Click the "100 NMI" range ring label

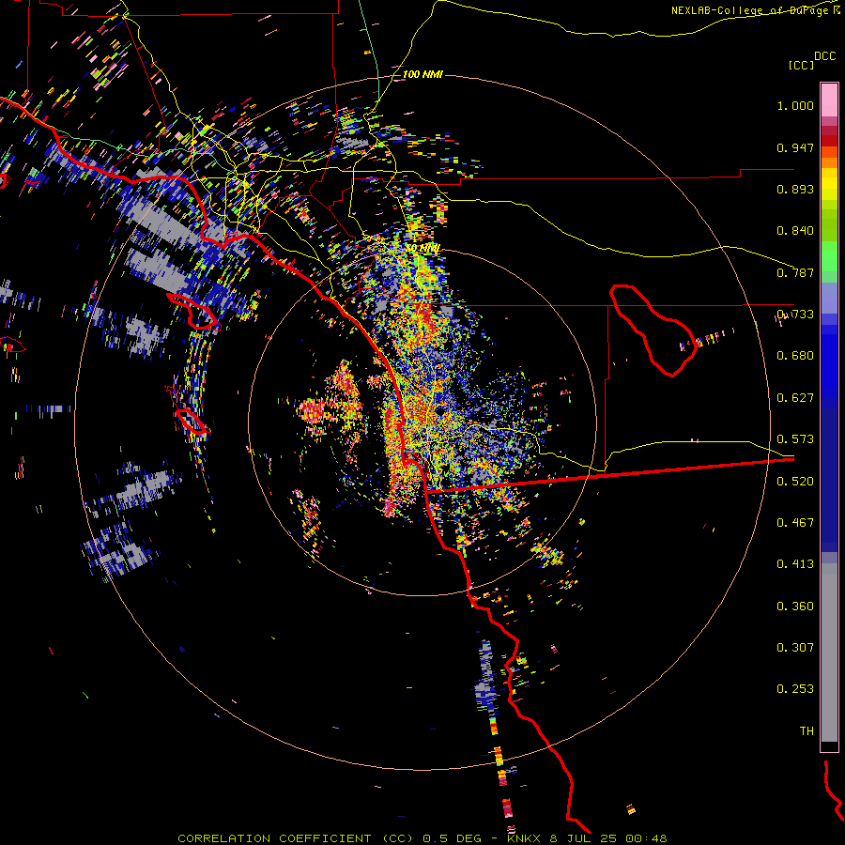coord(422,74)
